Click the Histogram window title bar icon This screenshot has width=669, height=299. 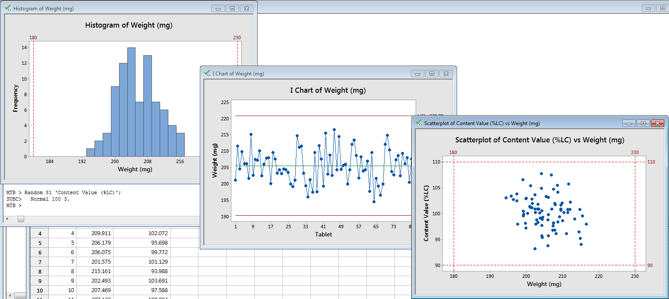tap(8, 8)
